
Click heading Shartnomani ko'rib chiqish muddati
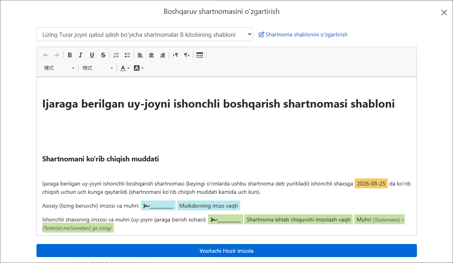101,159
